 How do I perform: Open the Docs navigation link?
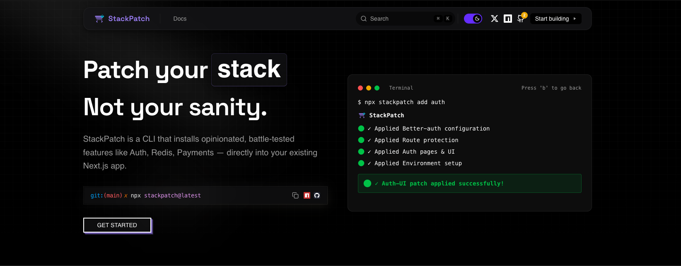(180, 19)
